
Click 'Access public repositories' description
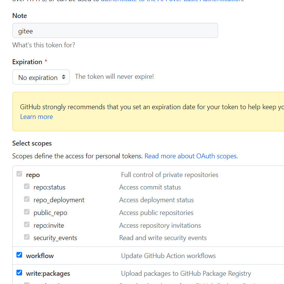tap(156, 213)
